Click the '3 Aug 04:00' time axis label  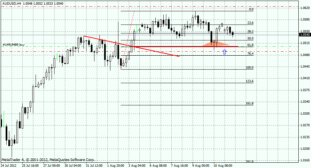(x=137, y=165)
